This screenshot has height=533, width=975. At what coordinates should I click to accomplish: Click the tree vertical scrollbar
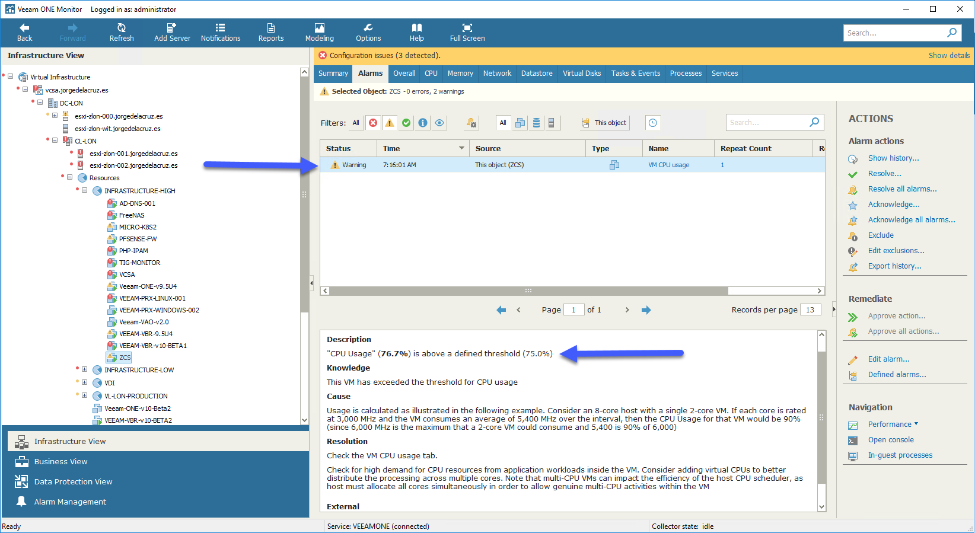pos(305,196)
